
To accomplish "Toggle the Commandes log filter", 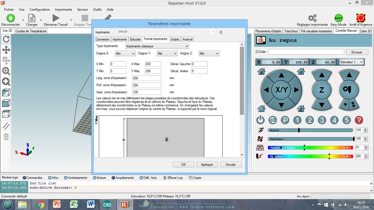I will click(33, 178).
